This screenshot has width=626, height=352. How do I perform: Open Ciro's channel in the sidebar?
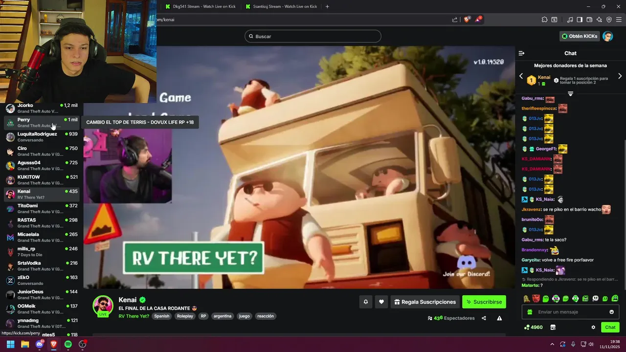[x=42, y=151]
